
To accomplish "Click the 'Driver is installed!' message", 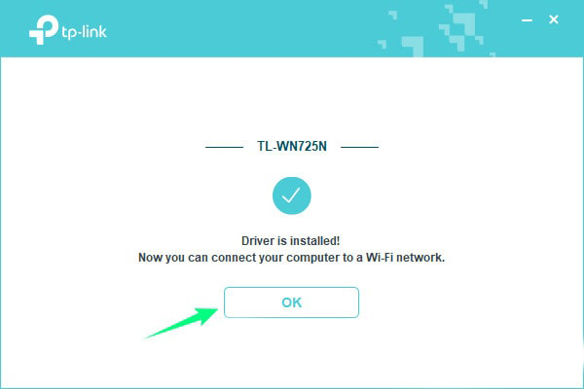I will click(x=290, y=240).
